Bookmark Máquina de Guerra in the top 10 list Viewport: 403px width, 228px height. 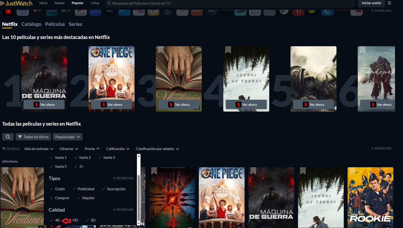[26, 50]
